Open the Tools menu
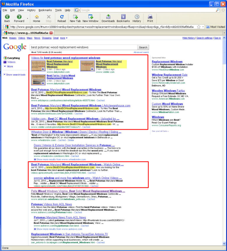227x251 pixels. pos(58,10)
